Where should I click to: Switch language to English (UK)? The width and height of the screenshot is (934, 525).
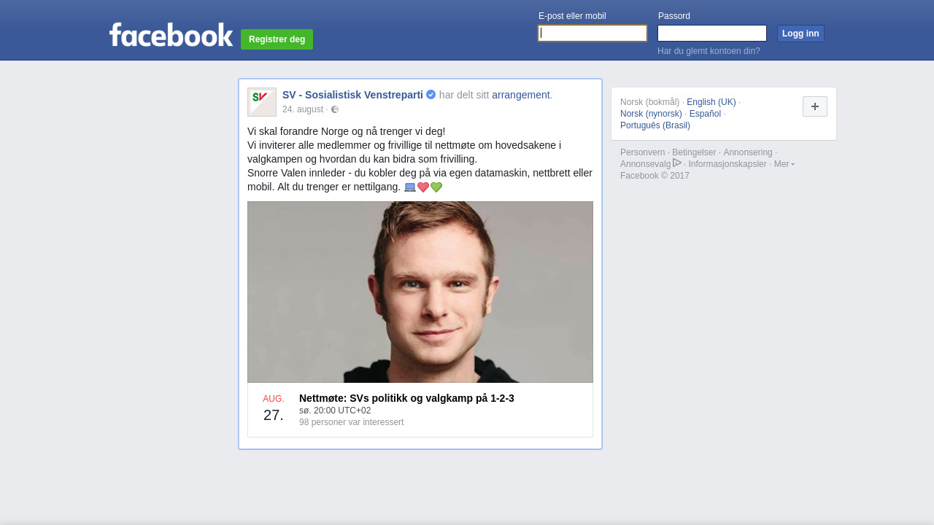(x=711, y=102)
